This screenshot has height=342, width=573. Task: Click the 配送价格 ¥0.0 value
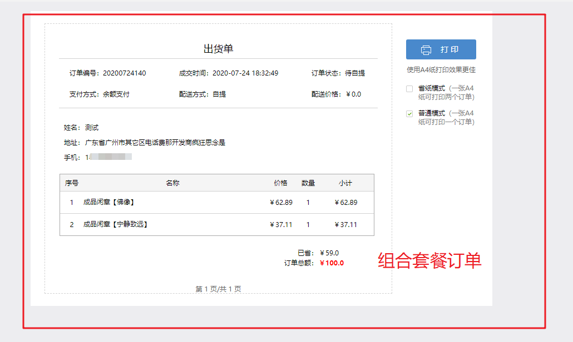(353, 94)
